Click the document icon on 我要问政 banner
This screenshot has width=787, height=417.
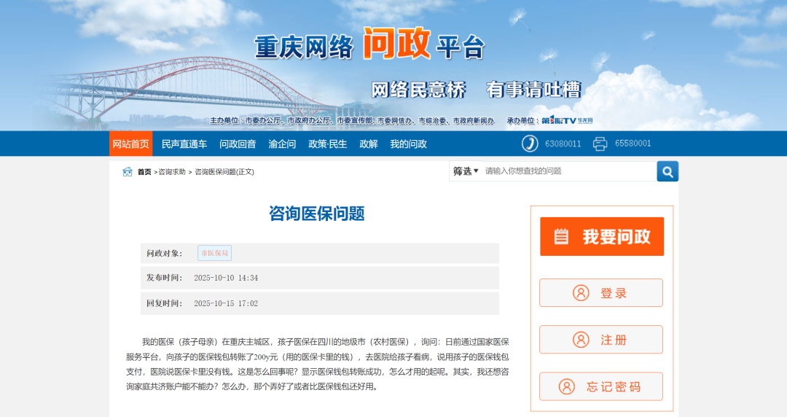point(561,236)
